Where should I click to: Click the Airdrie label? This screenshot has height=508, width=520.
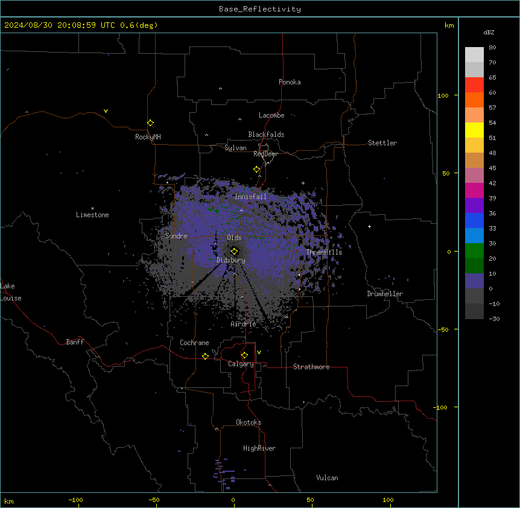[x=244, y=324]
